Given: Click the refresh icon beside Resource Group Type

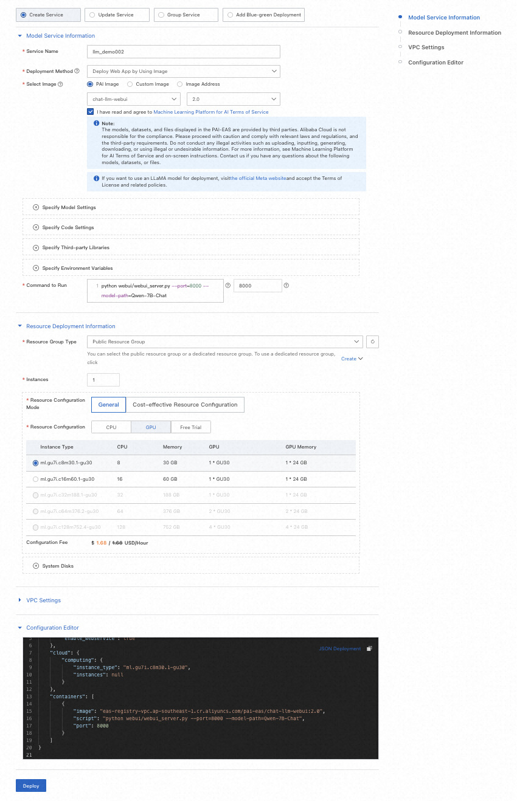Looking at the screenshot, I should [x=372, y=342].
